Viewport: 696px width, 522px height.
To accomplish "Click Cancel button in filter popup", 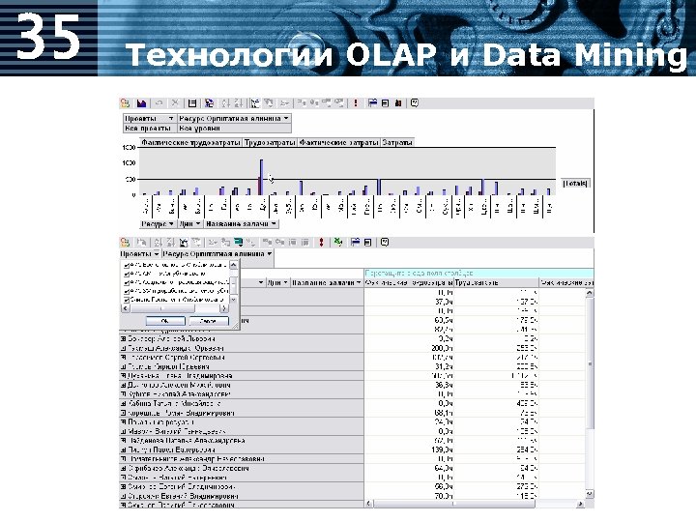I will (208, 321).
